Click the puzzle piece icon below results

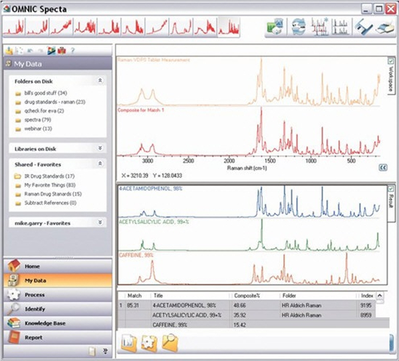tap(150, 342)
